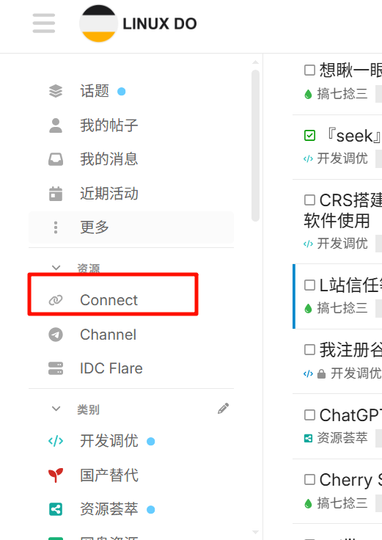Image resolution: width=382 pixels, height=540 pixels.
Task: Collapse the 类别 section chevron
Action: pyautogui.click(x=56, y=409)
